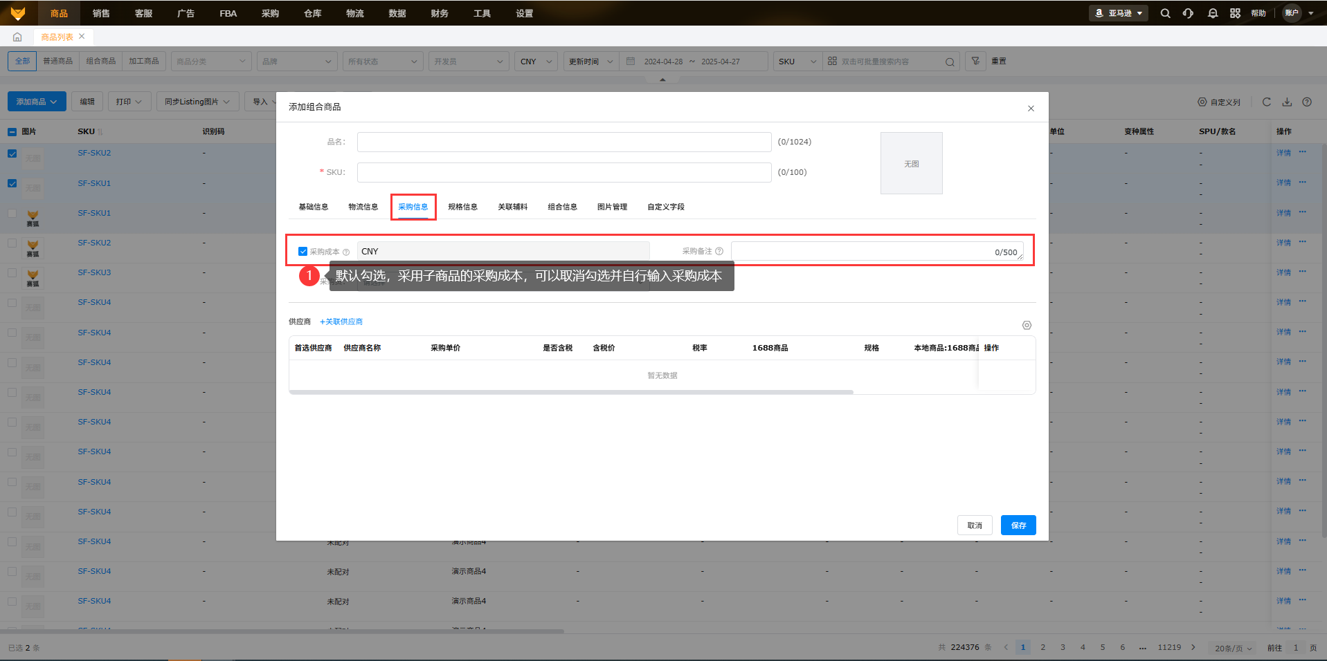Open the 20条/页 page size dropdown
Image resolution: width=1327 pixels, height=661 pixels.
tap(1233, 648)
